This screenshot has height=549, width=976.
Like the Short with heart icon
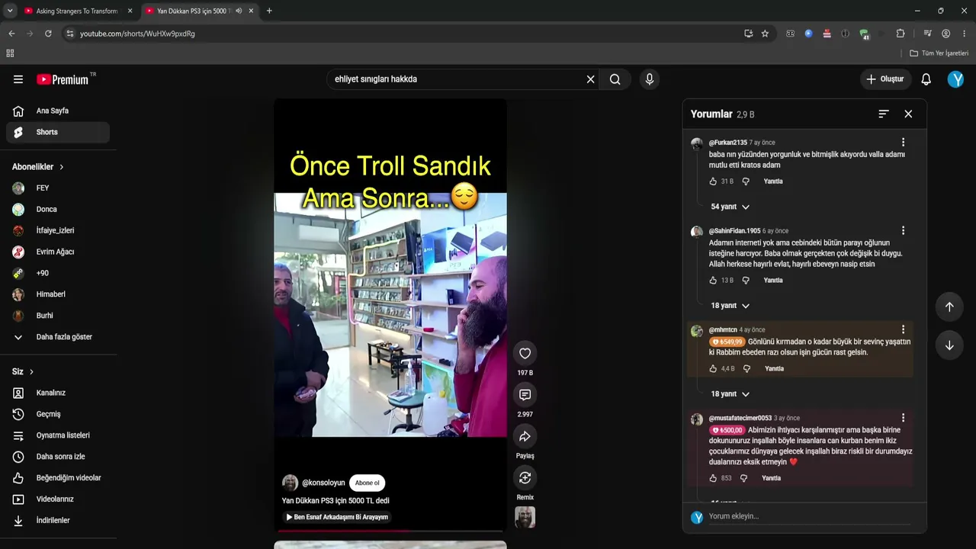[x=525, y=353]
